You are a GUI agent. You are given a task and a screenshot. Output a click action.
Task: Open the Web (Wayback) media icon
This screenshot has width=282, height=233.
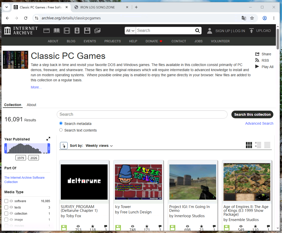tap(46, 31)
